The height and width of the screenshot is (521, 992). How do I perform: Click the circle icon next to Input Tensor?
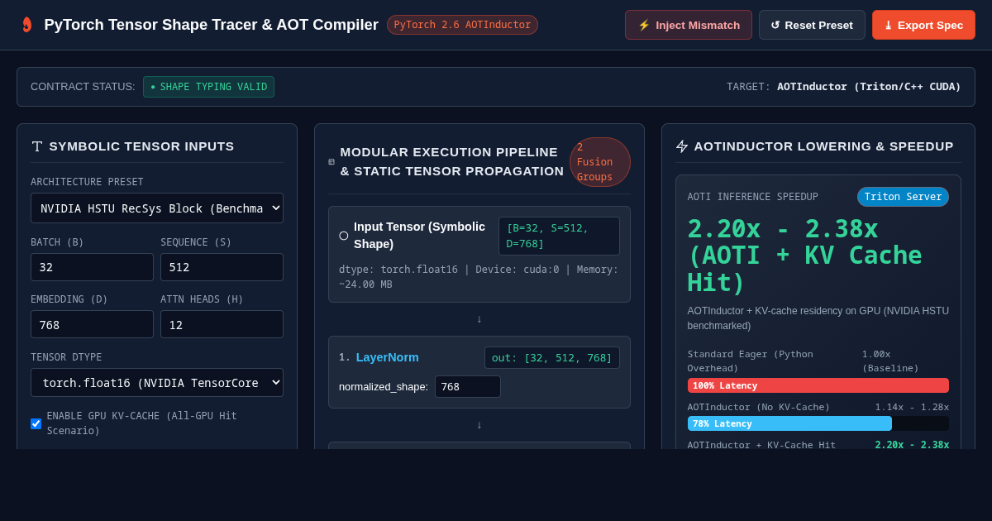[x=344, y=236]
